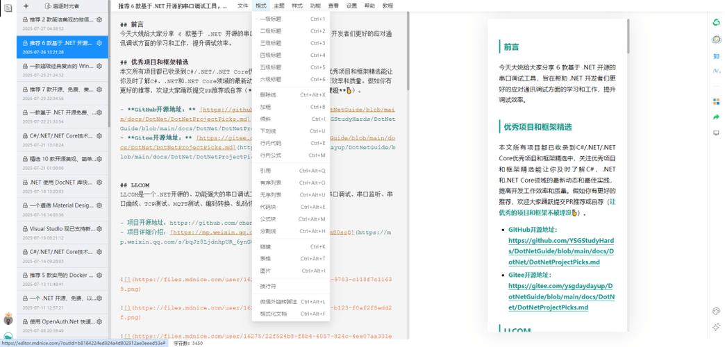Screen dimensions: 725x347
Task: Add a new article with the plus icon
Action: 26,6
